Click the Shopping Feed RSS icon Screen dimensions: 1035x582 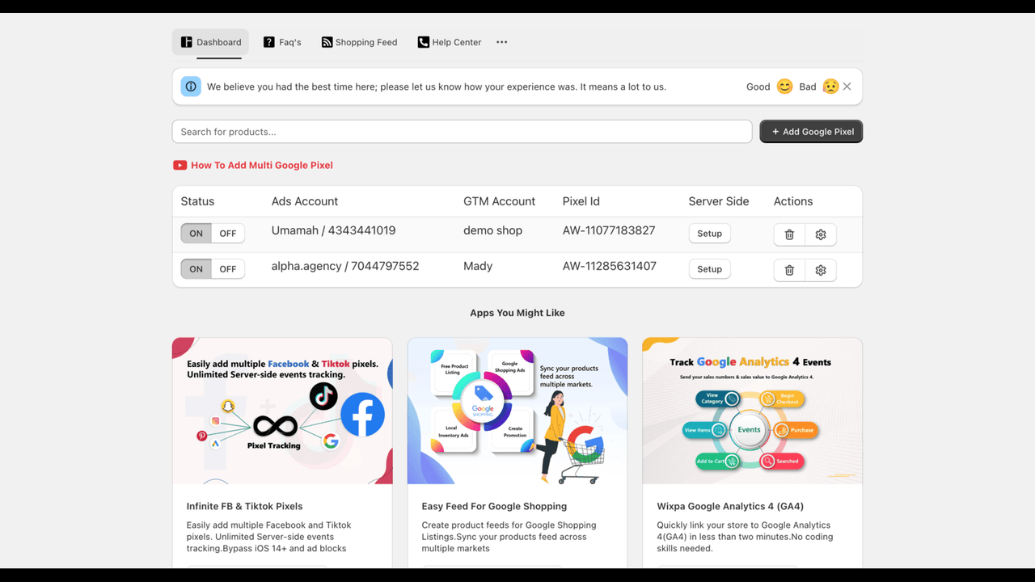coord(327,42)
